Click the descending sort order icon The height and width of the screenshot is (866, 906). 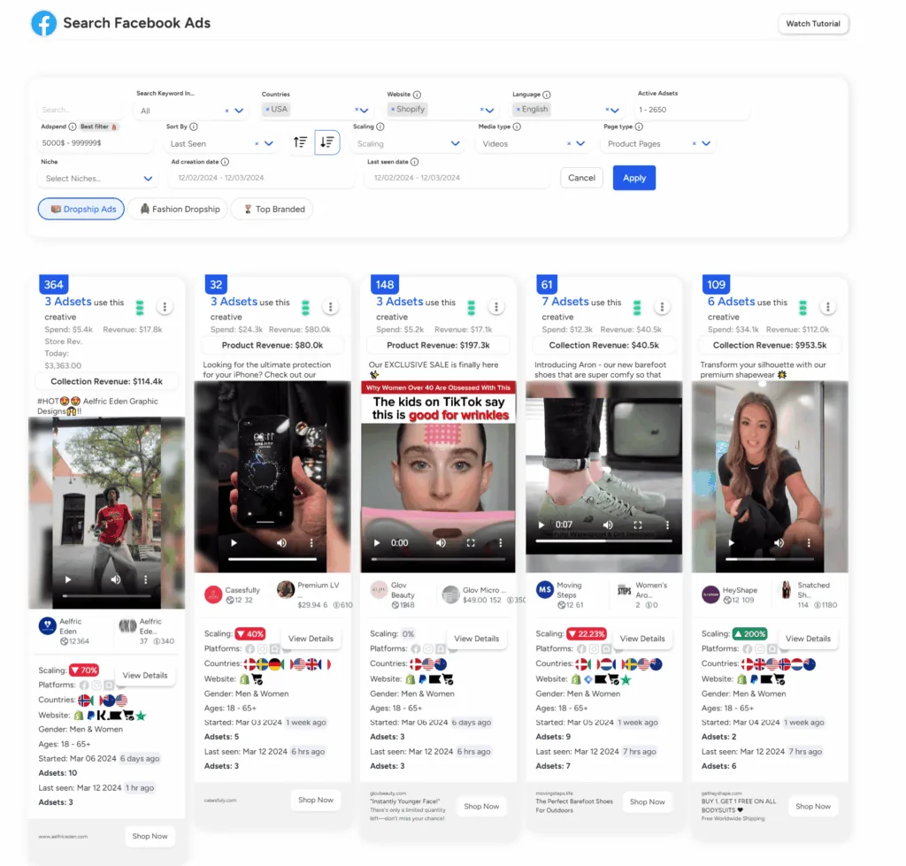327,142
